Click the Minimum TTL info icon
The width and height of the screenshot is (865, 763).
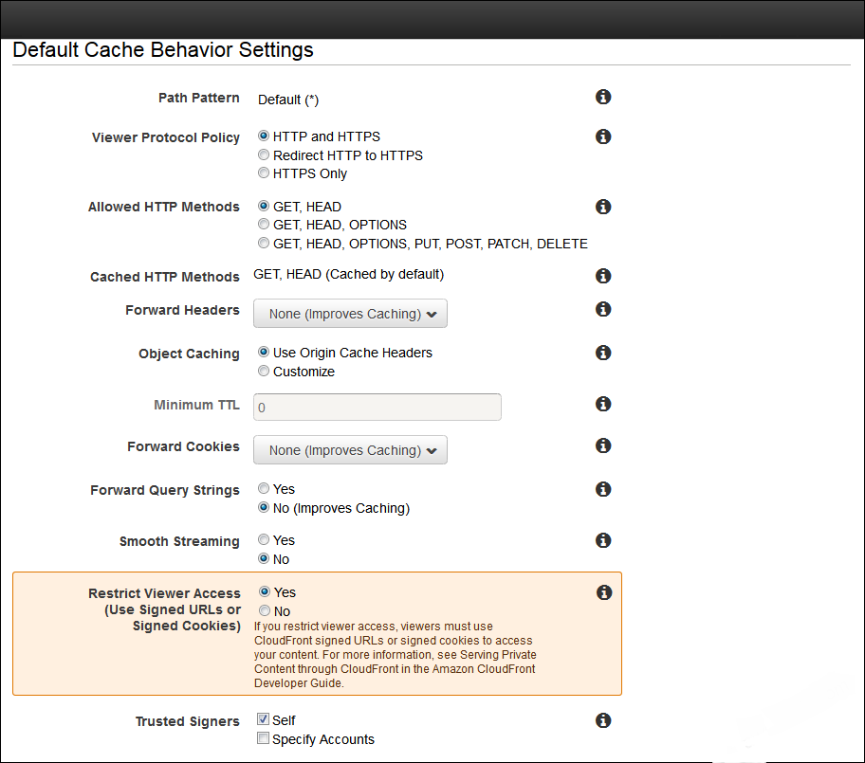click(603, 404)
